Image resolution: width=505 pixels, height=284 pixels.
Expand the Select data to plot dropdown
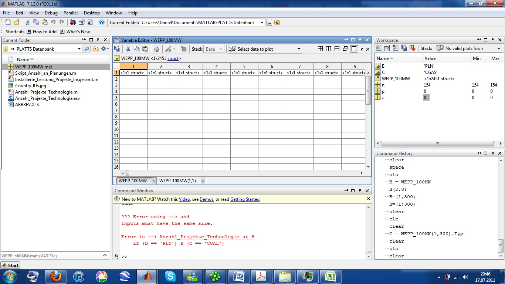coord(299,49)
